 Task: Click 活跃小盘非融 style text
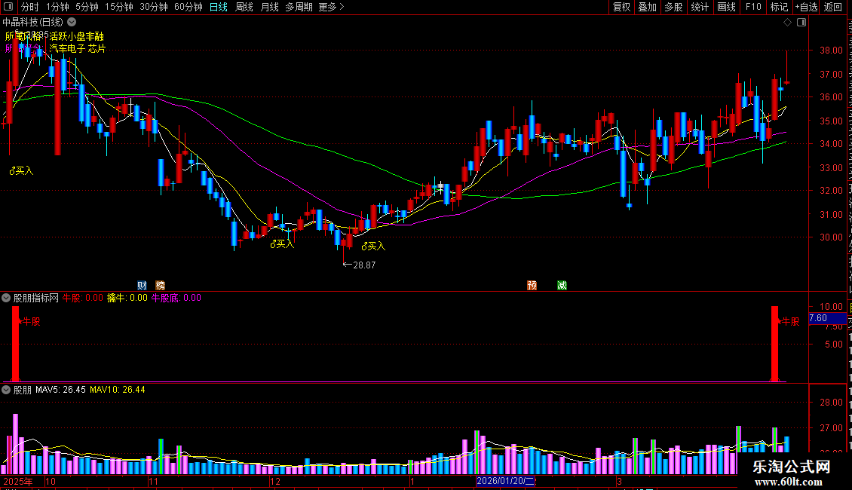pos(77,36)
